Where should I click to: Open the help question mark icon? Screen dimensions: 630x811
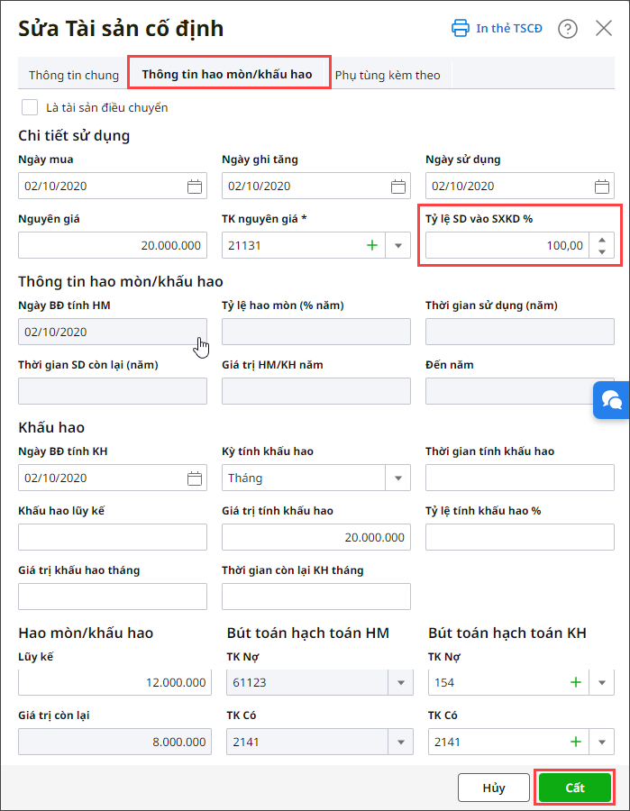pos(568,29)
